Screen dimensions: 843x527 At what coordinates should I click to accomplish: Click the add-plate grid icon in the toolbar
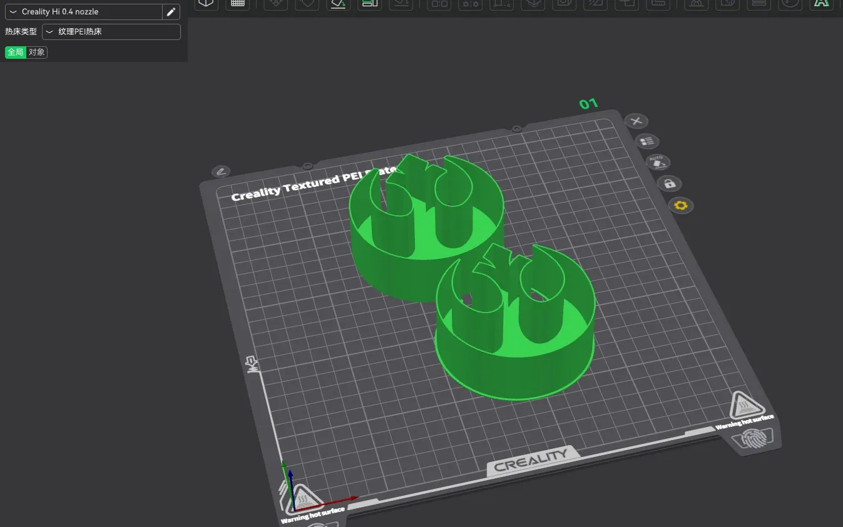coord(237,3)
